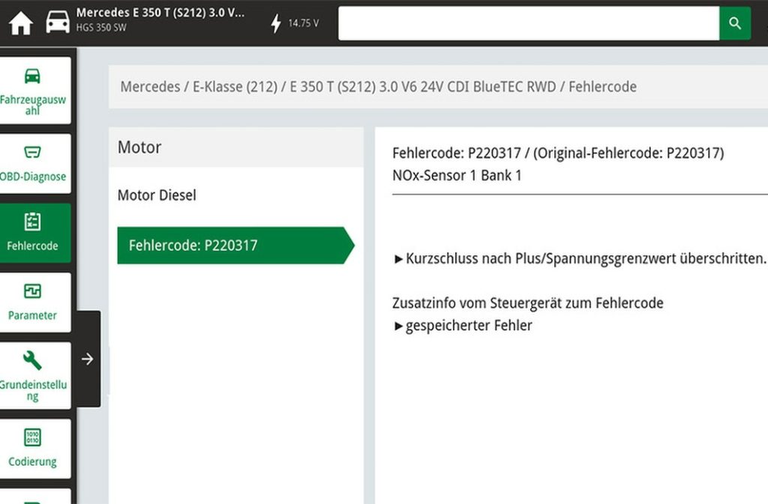768x504 pixels.
Task: Open Grundeinstellung wrench tool
Action: pos(33,375)
